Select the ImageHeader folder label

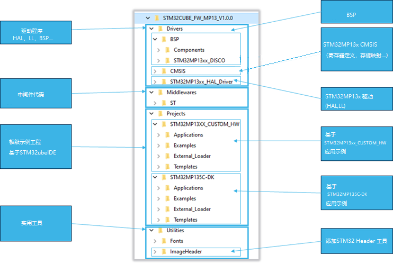pyautogui.click(x=186, y=251)
